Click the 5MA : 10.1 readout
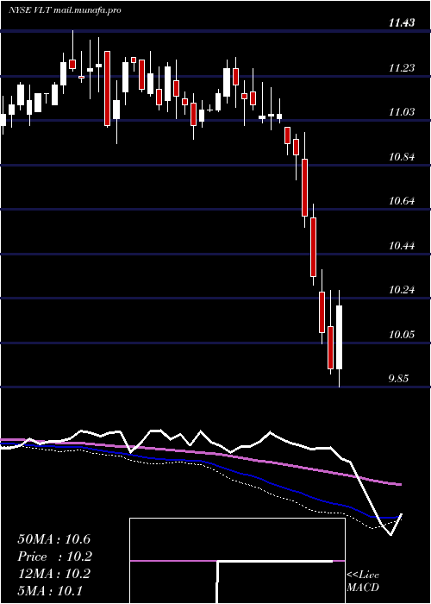This screenshot has height=604, width=431. (50, 591)
